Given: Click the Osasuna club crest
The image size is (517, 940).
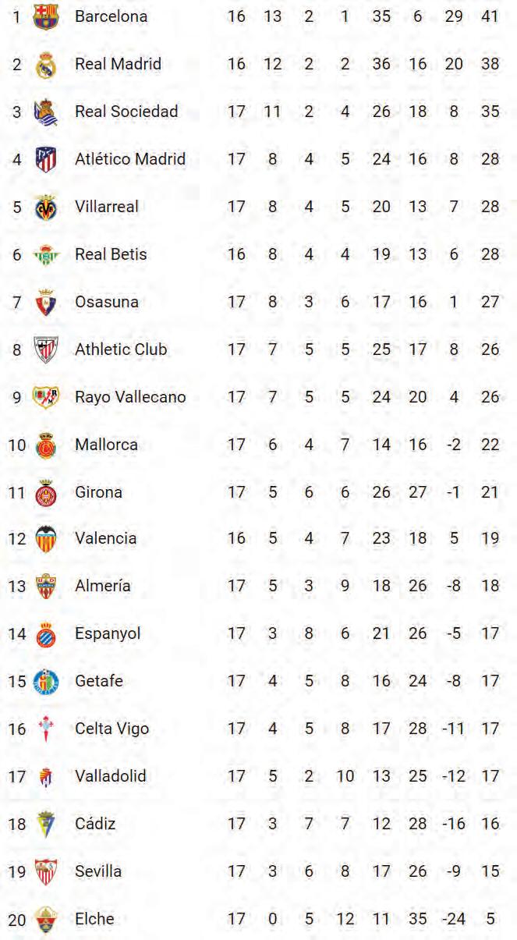Looking at the screenshot, I should [x=46, y=303].
